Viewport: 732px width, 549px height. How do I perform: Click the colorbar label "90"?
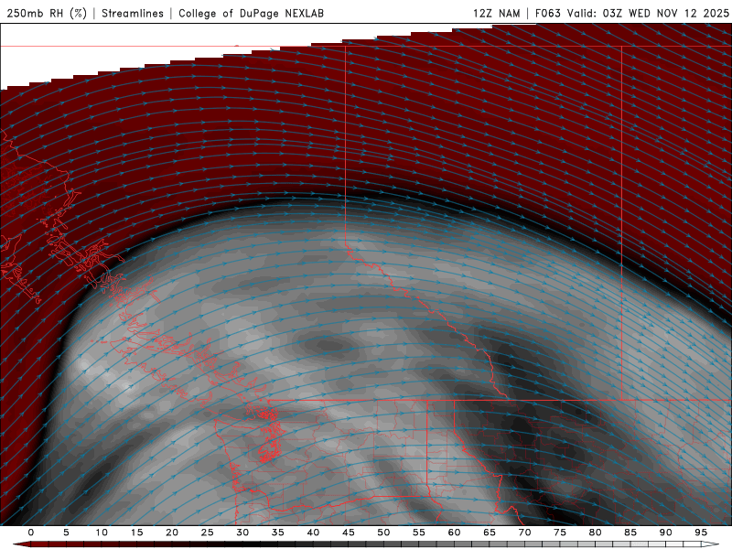click(665, 533)
